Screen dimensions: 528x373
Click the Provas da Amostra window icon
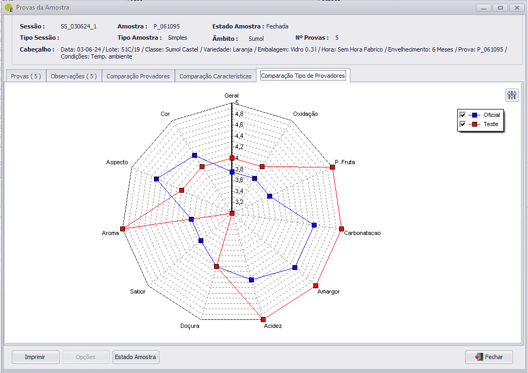click(x=9, y=8)
